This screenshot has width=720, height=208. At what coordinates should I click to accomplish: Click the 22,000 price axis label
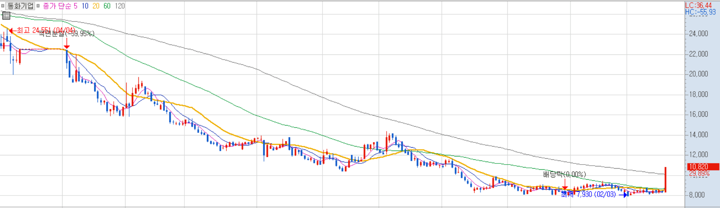(x=698, y=54)
